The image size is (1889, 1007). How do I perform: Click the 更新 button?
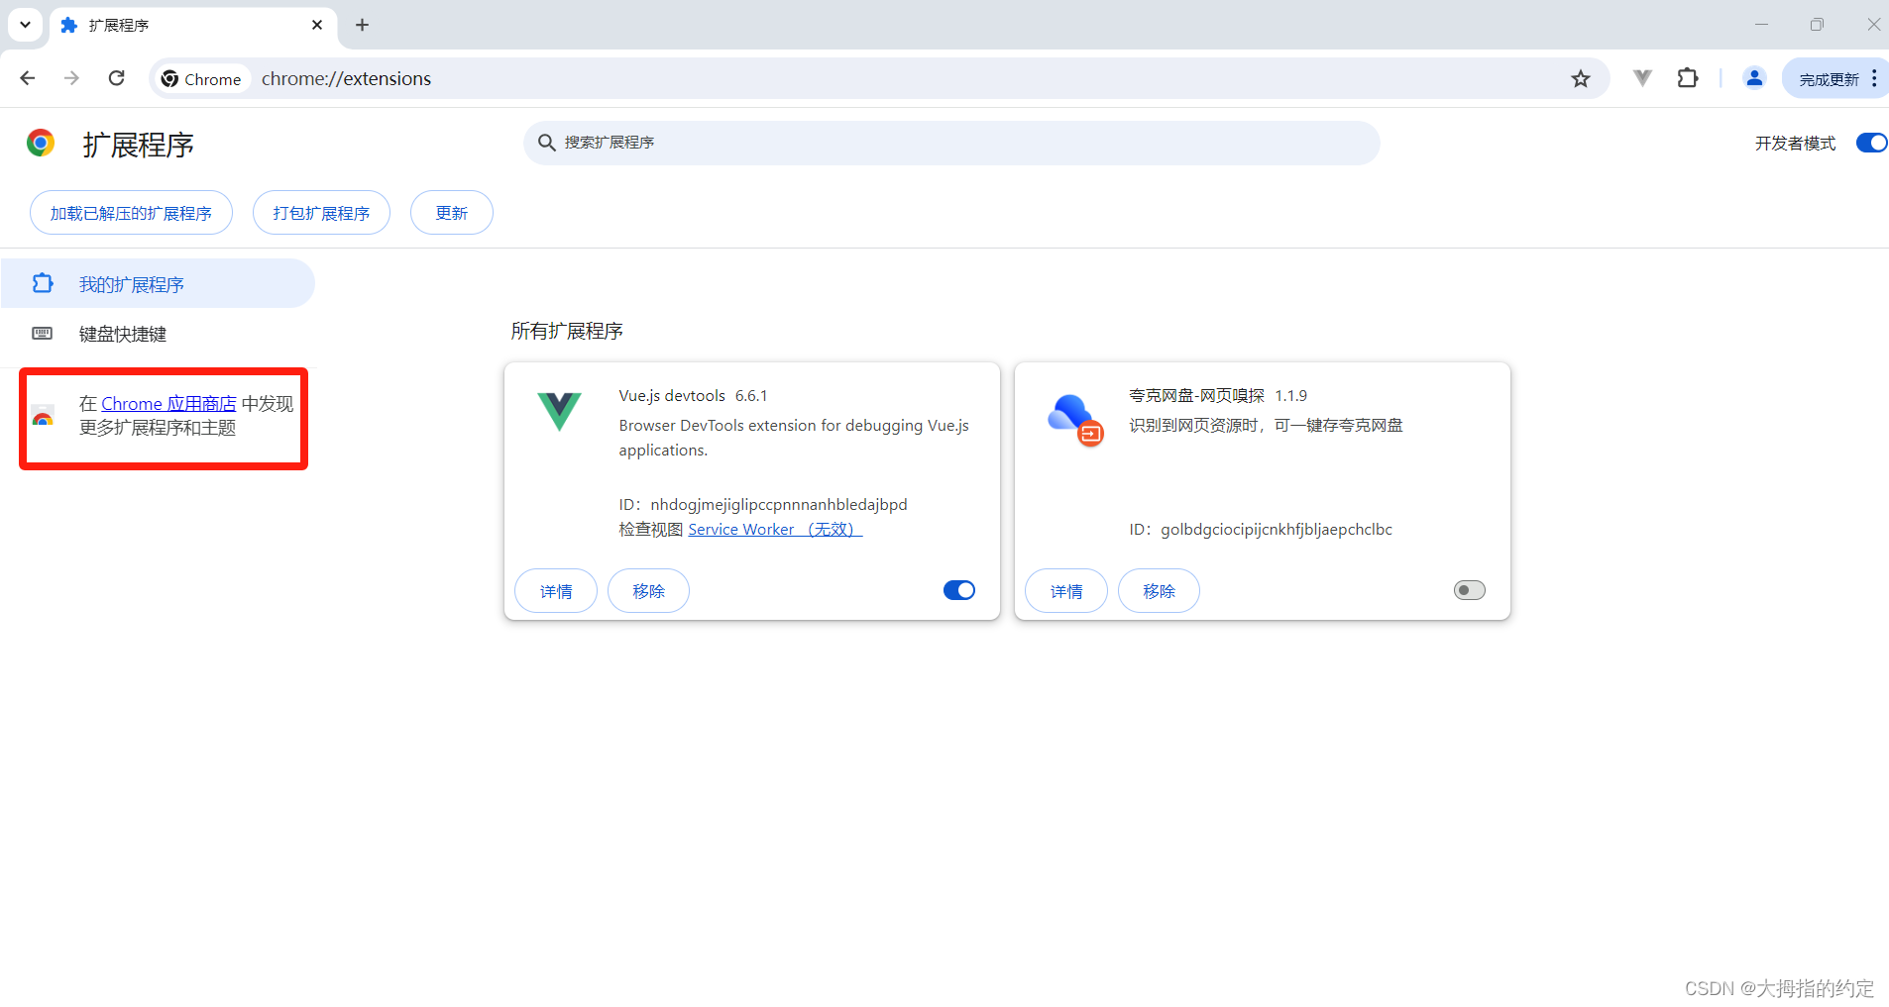[x=451, y=213]
